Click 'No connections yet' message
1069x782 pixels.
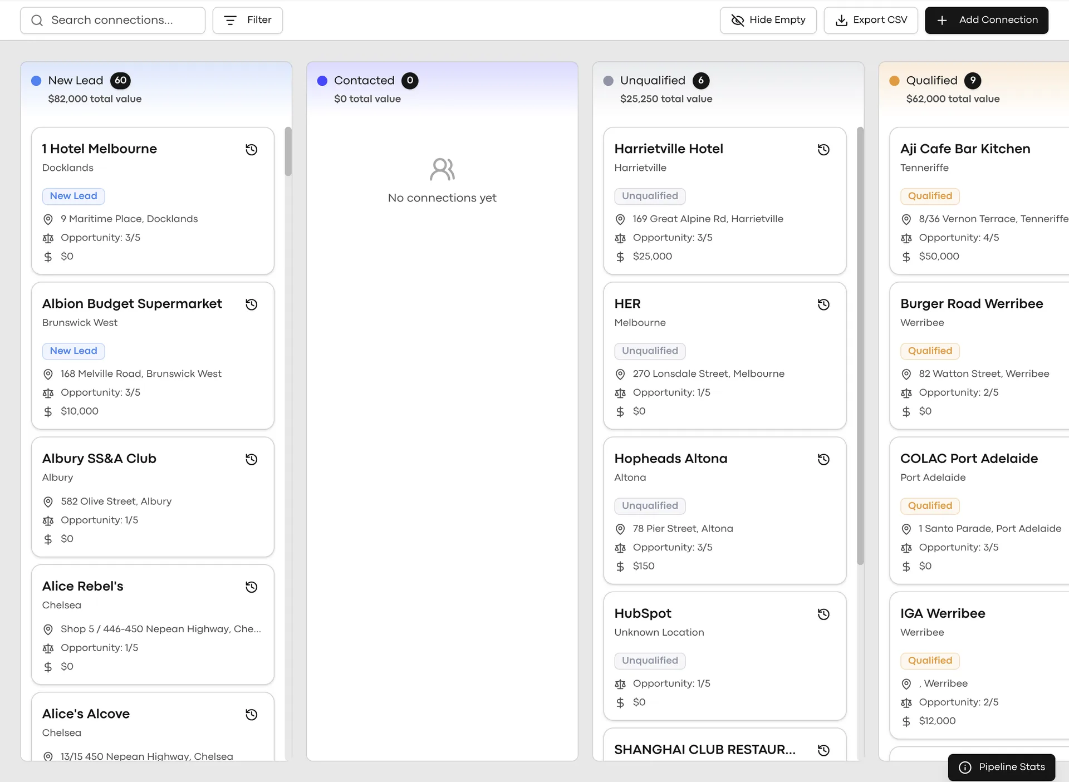pos(442,198)
